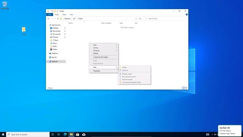Open quick access toolbar customize dropdown

click(57, 11)
